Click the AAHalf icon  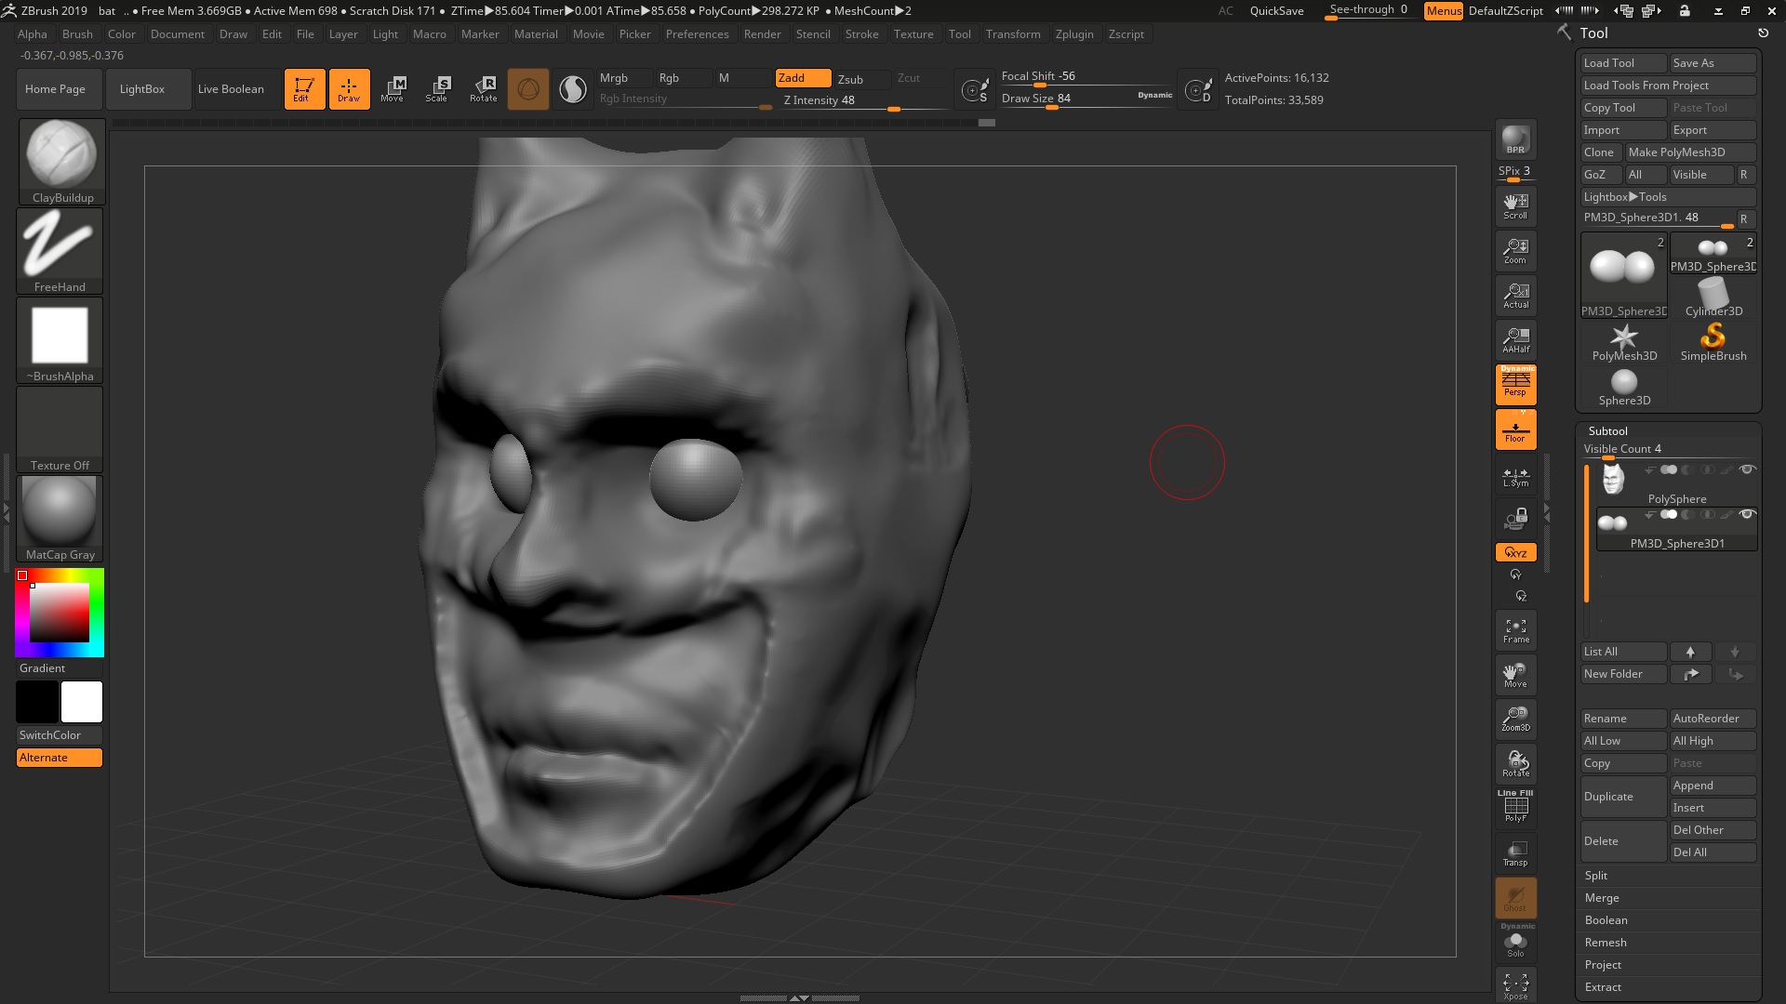pos(1515,340)
